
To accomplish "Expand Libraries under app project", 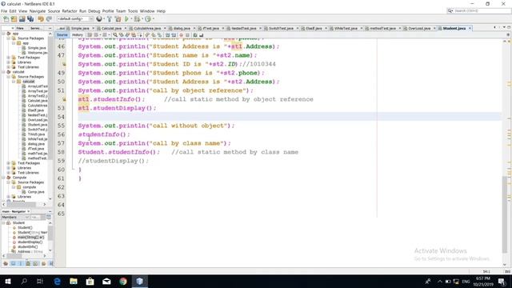I will click(9, 62).
